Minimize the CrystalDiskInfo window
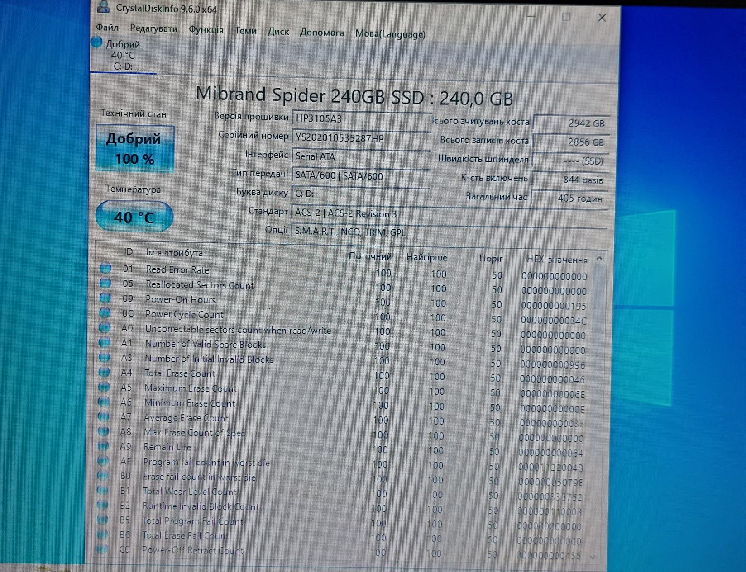The width and height of the screenshot is (746, 572). [531, 16]
